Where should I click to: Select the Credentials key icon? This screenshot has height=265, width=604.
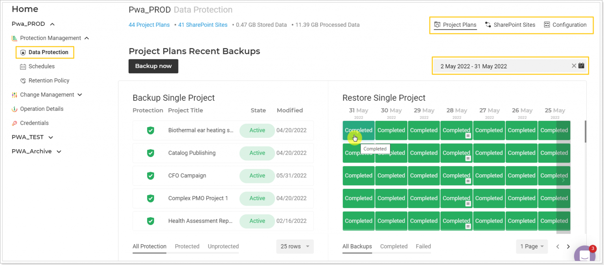point(14,123)
